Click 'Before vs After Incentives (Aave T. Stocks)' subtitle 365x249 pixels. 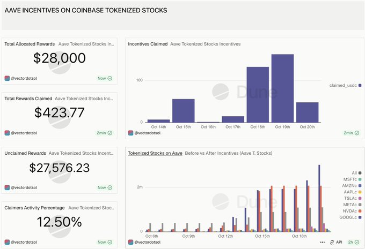coord(229,153)
